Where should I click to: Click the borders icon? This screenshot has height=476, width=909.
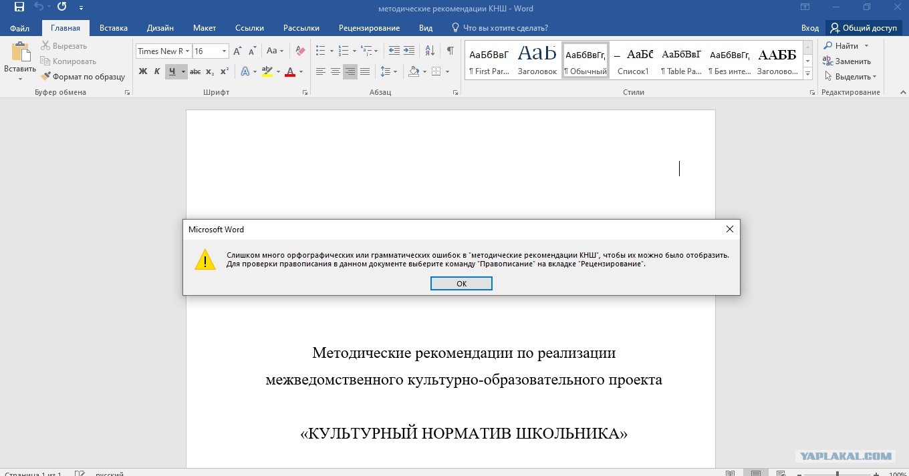click(436, 71)
